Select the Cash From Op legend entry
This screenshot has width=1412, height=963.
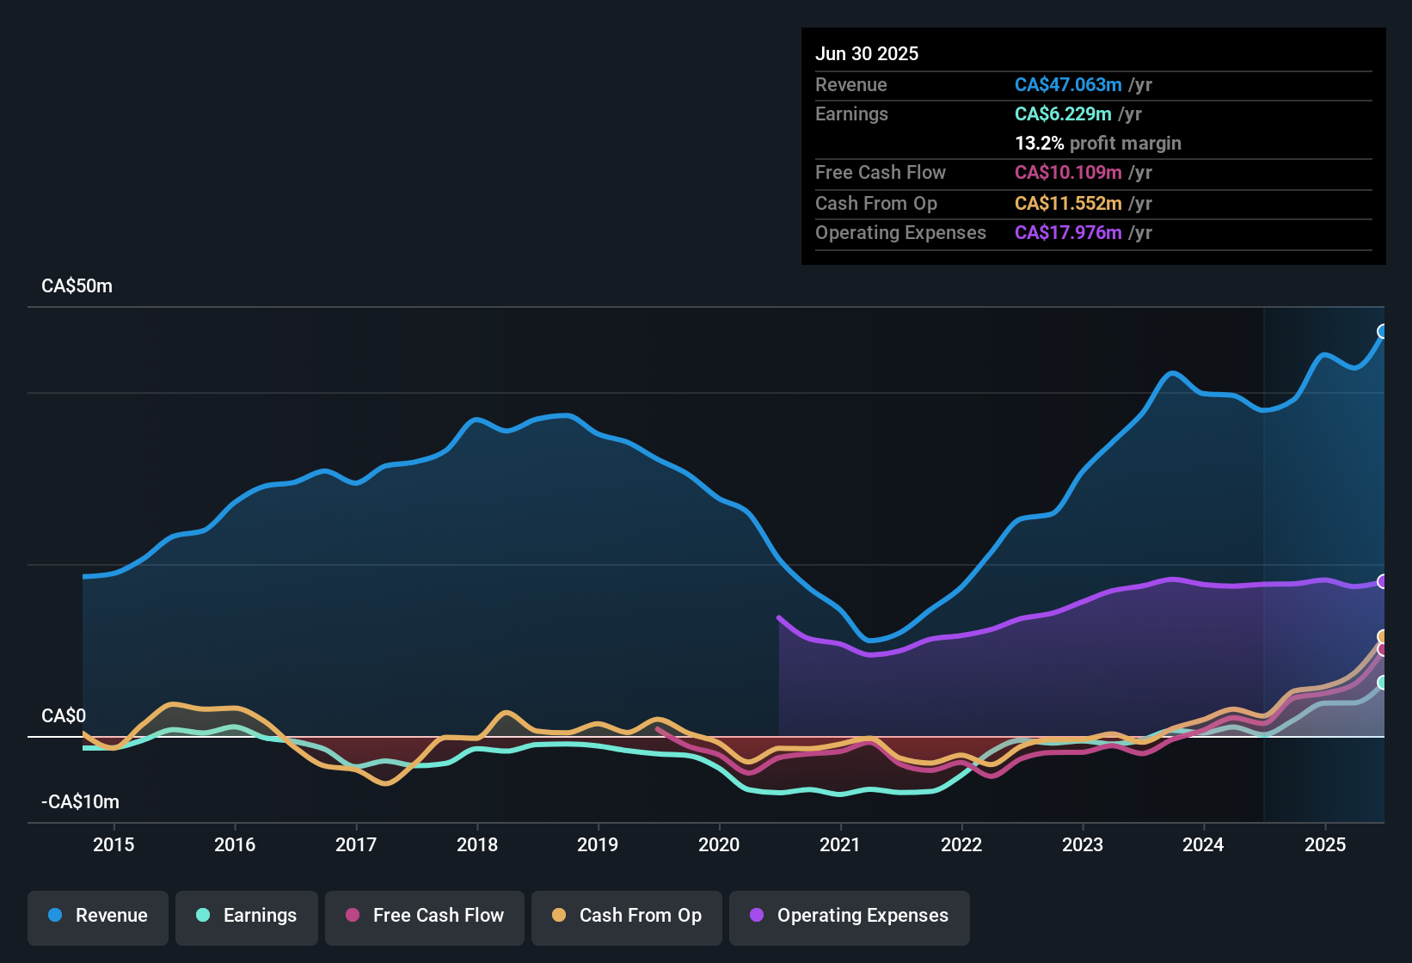[626, 916]
